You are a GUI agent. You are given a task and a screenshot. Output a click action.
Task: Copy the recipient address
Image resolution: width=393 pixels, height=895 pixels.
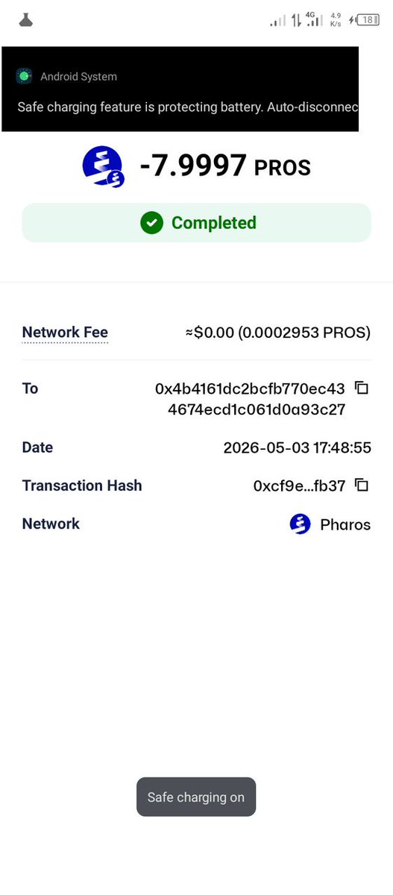(362, 389)
